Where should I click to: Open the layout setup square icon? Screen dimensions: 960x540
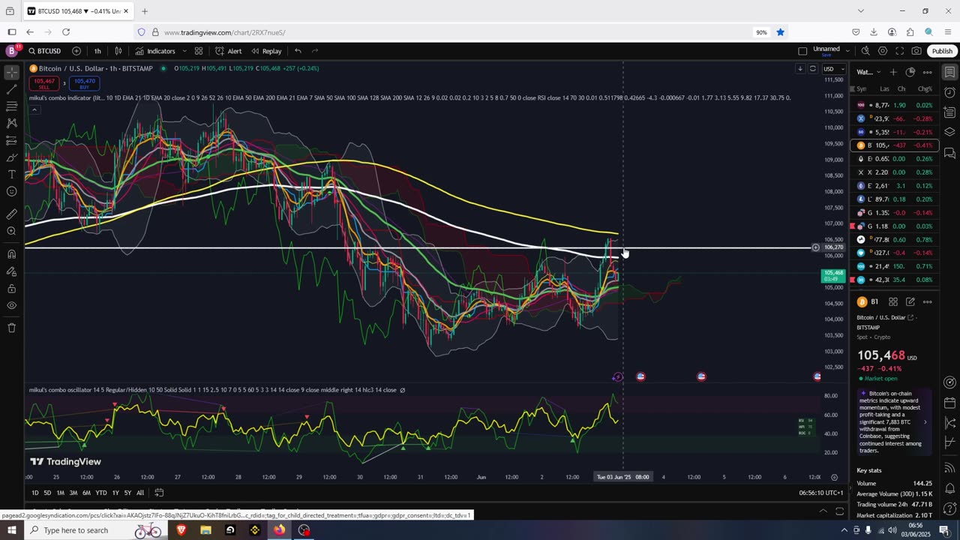click(x=802, y=51)
